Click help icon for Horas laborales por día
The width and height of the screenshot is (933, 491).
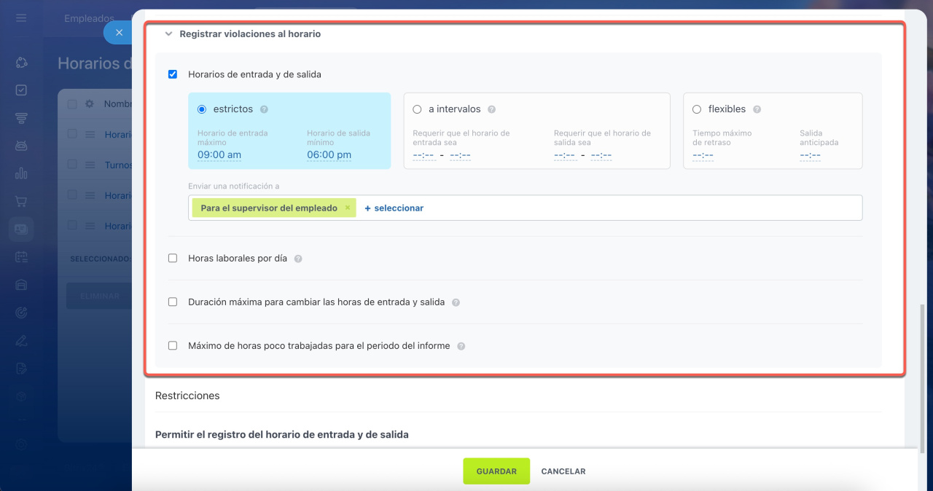coord(298,259)
